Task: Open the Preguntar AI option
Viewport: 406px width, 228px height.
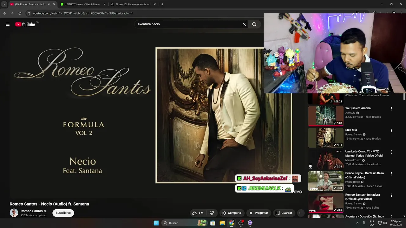Action: [x=259, y=213]
